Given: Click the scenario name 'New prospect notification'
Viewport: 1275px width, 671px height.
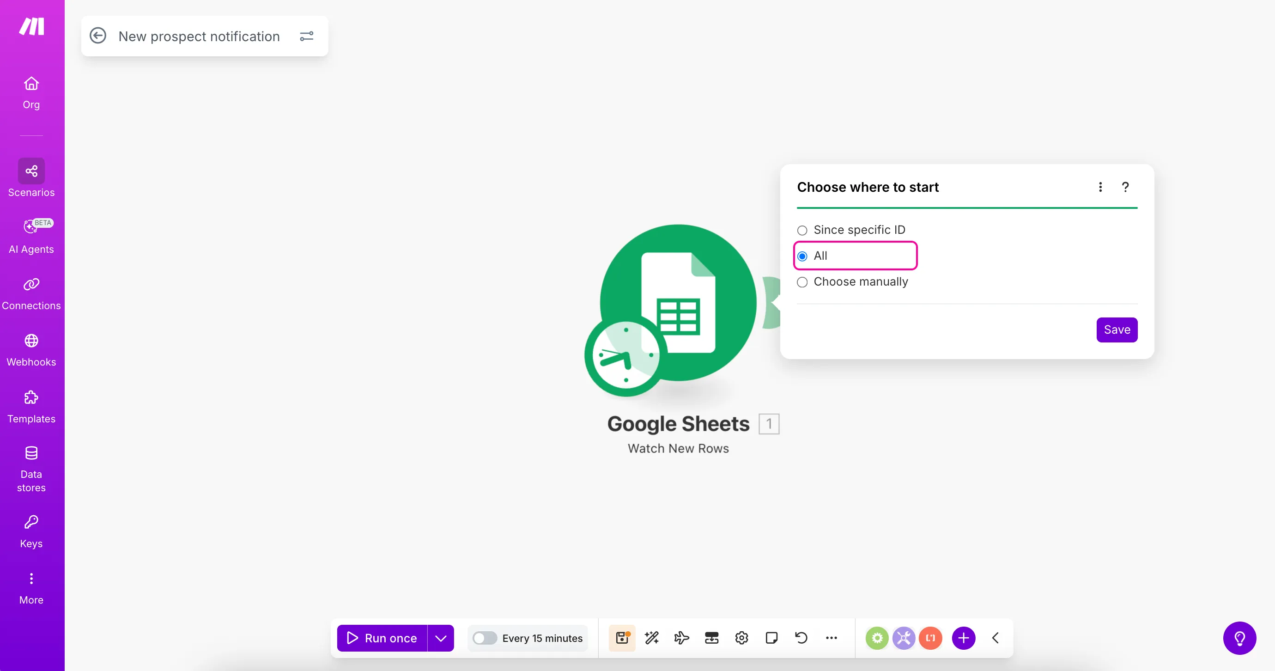Looking at the screenshot, I should (199, 36).
